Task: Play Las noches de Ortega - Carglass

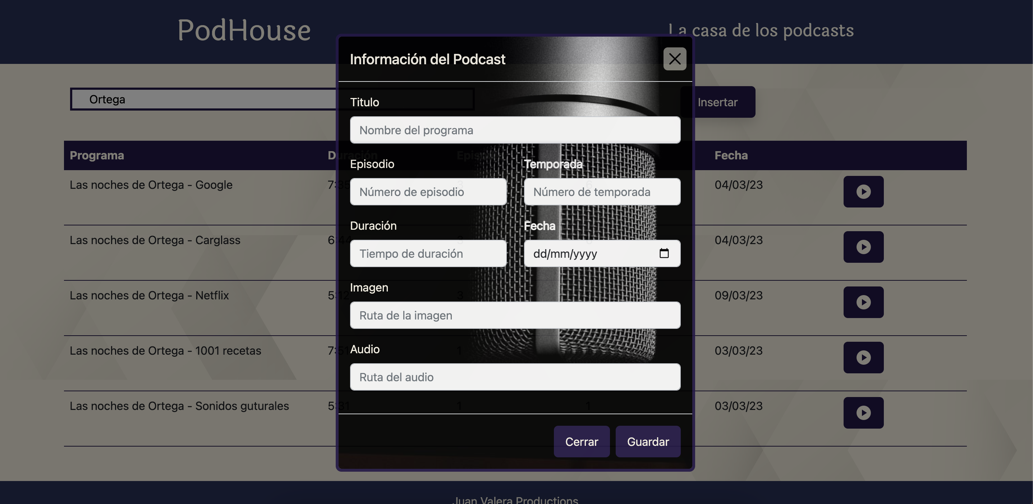Action: tap(863, 247)
